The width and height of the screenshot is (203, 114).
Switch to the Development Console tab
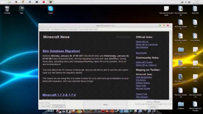[59, 29]
